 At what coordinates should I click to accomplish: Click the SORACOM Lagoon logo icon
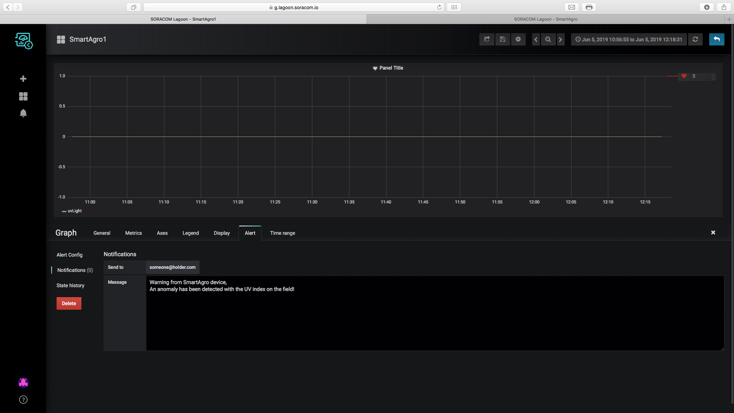(x=24, y=41)
